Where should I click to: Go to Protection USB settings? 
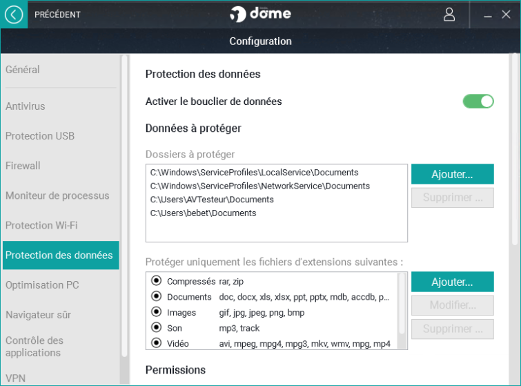[40, 136]
